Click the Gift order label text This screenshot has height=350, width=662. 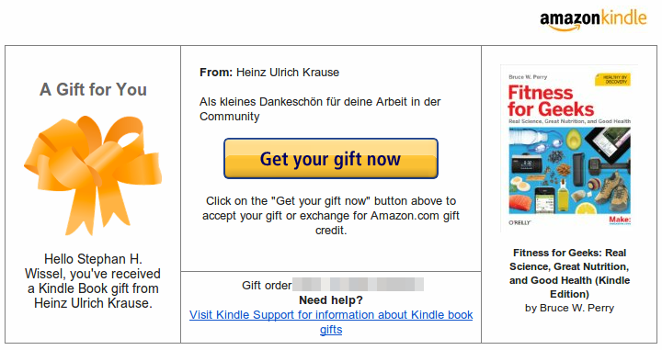click(x=267, y=286)
